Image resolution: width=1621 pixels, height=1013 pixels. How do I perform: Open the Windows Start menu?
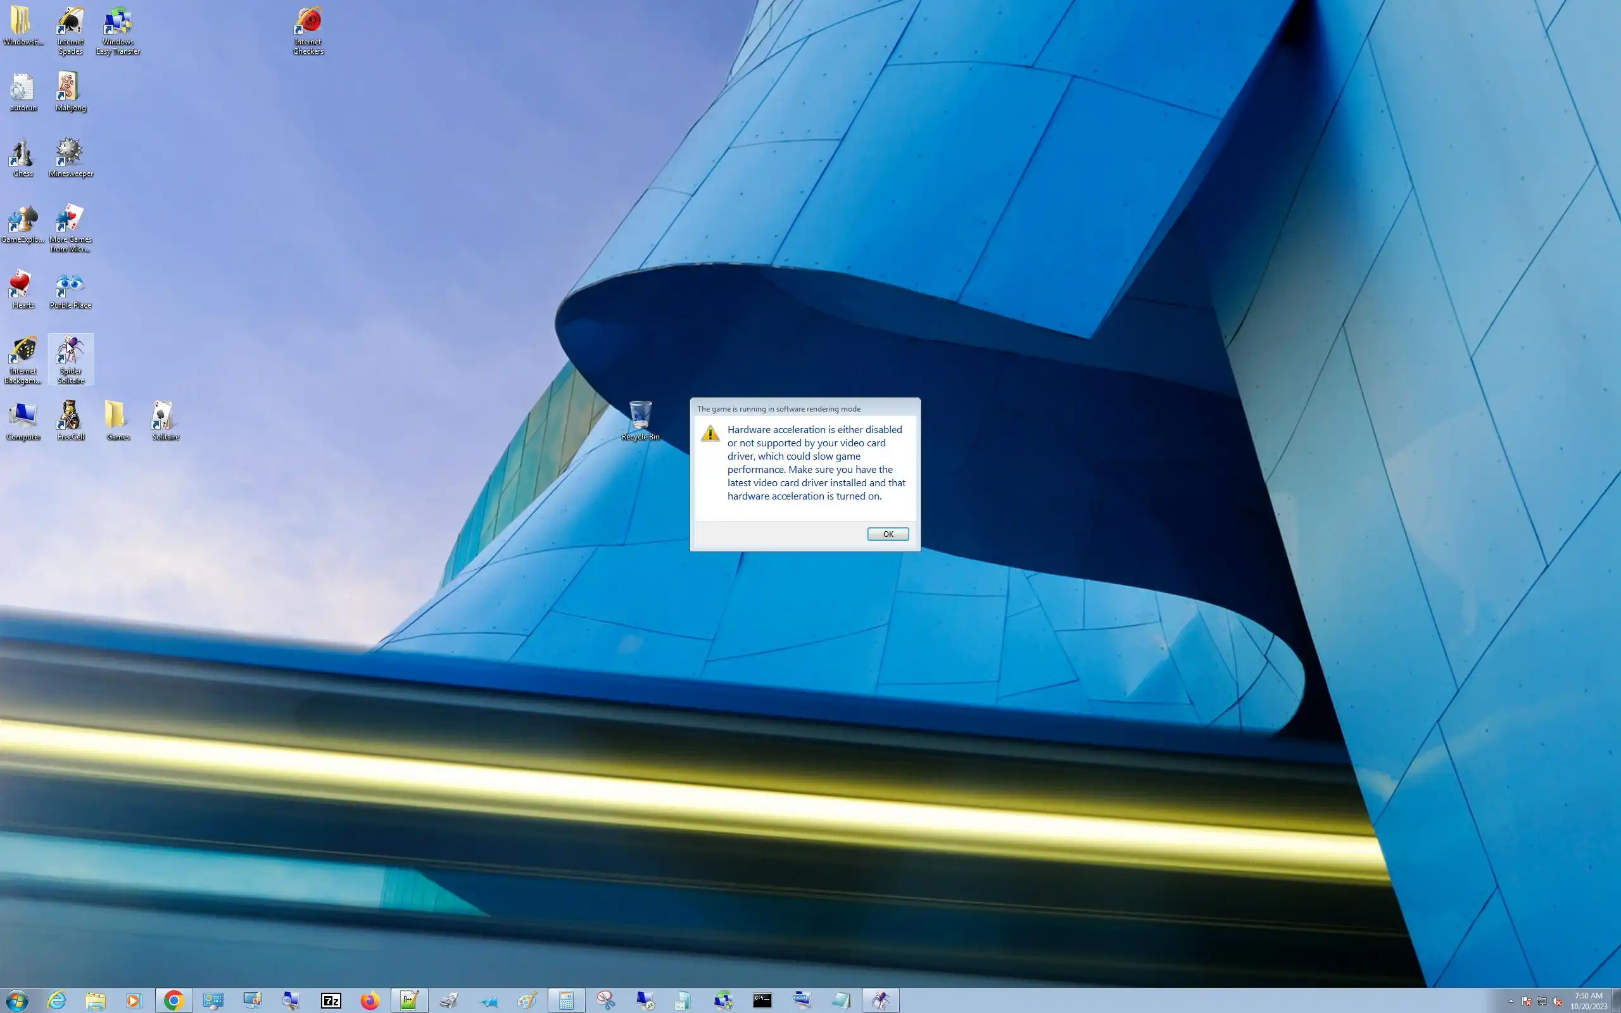pos(16,1000)
